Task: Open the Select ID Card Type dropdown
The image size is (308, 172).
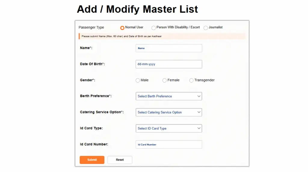Action: point(169,128)
